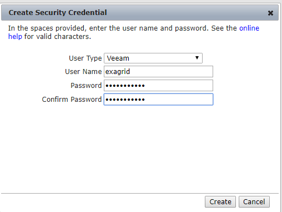282x212 pixels.
Task: Click into the Password input field
Action: pos(158,85)
